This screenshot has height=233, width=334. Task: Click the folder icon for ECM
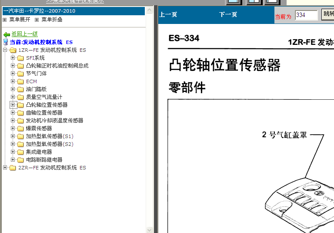[20, 81]
